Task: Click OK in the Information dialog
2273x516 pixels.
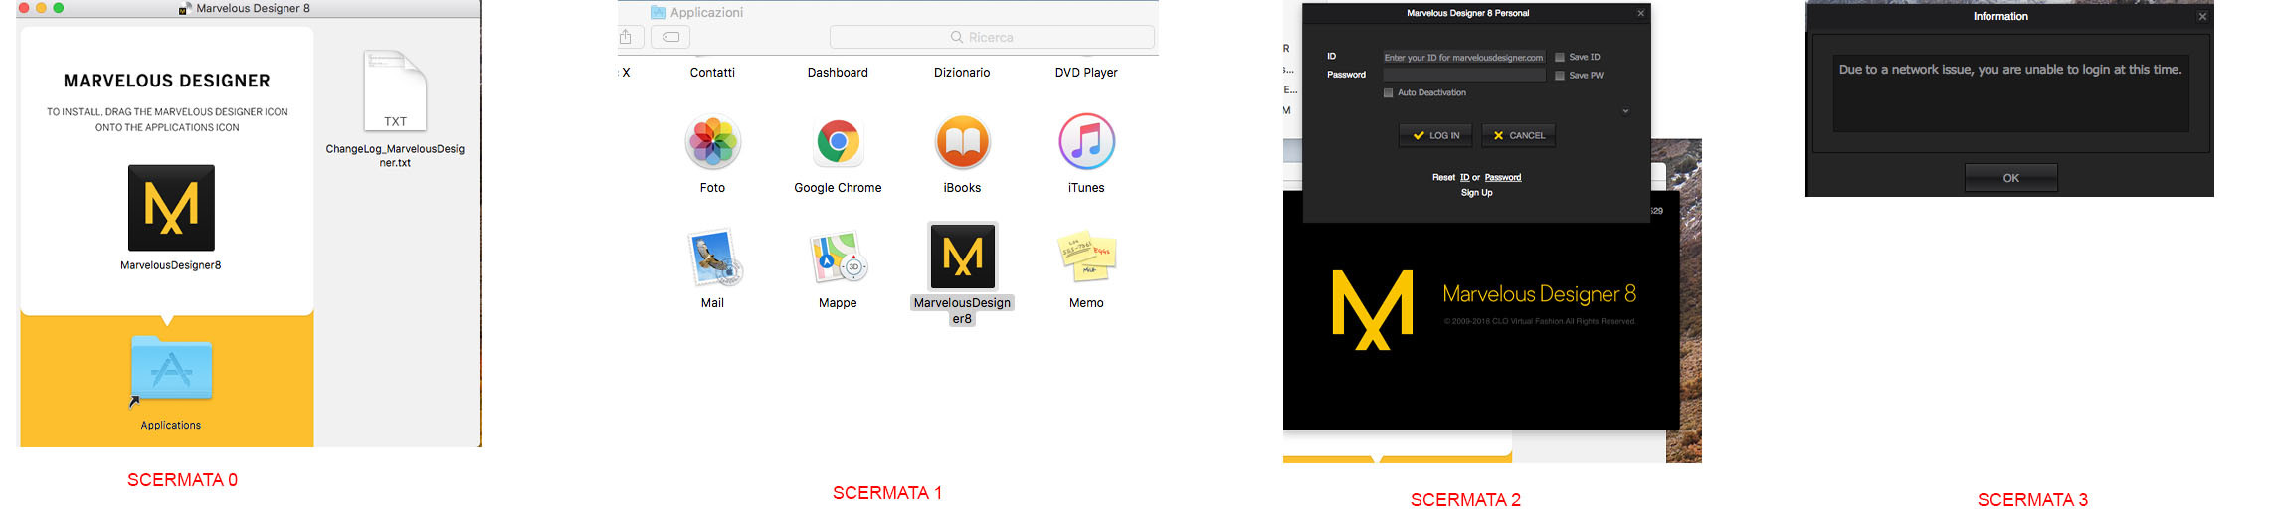Action: (x=2011, y=178)
